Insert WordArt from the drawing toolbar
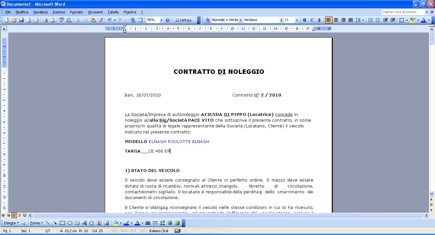 (84, 223)
